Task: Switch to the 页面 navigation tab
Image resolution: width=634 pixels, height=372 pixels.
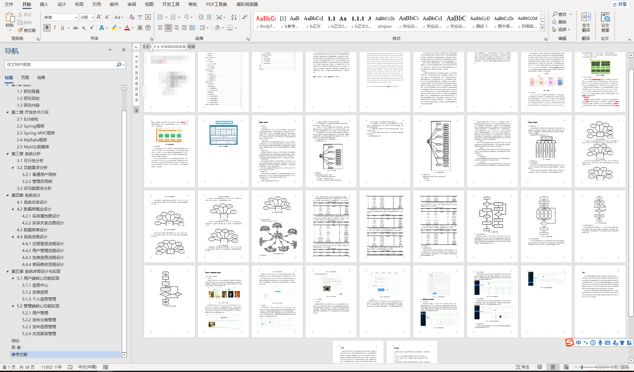Action: point(25,78)
